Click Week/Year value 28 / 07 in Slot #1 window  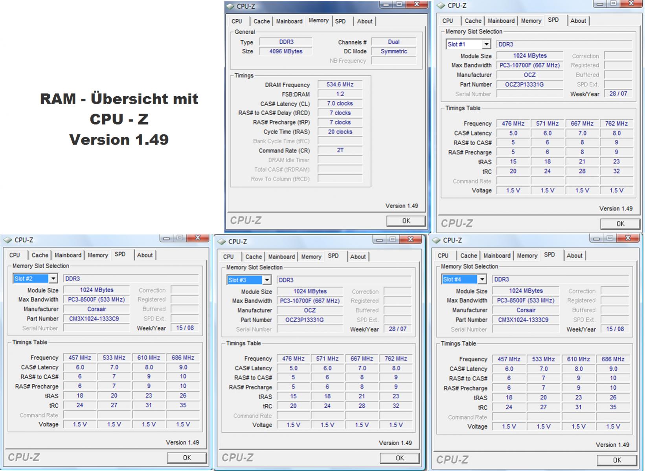point(618,93)
